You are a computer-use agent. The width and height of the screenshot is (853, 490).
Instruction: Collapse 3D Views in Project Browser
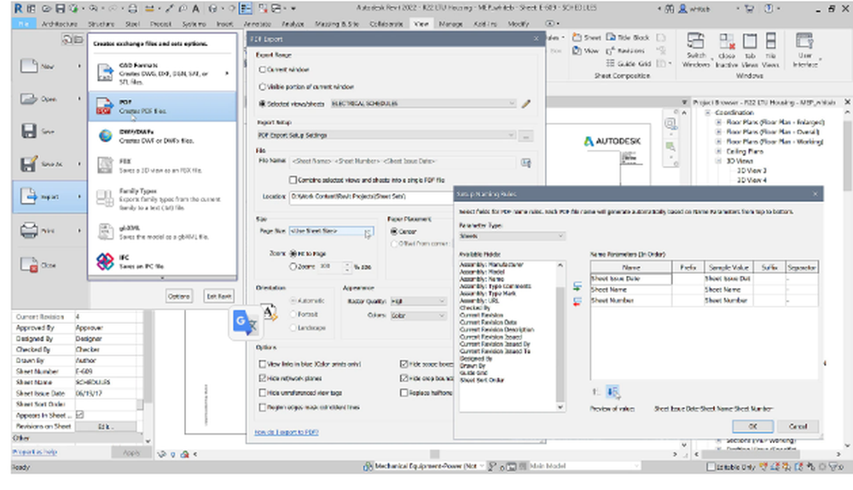click(718, 161)
